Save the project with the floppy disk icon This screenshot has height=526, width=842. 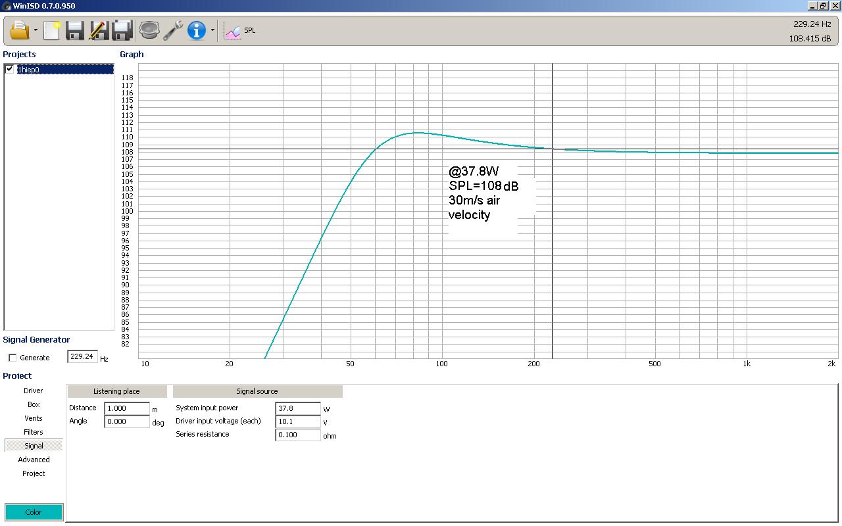pyautogui.click(x=75, y=30)
